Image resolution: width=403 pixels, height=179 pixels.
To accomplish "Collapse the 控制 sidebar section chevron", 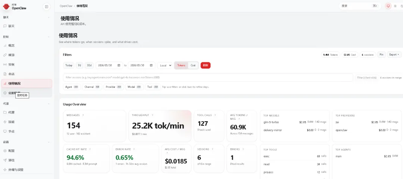I will tap(49, 37).
